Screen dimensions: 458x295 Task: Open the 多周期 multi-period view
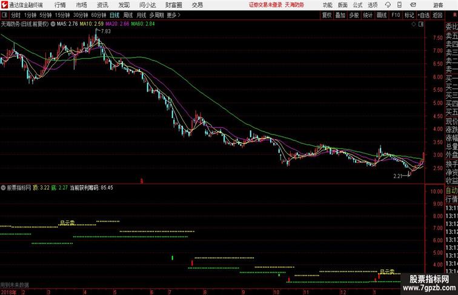pyautogui.click(x=156, y=15)
